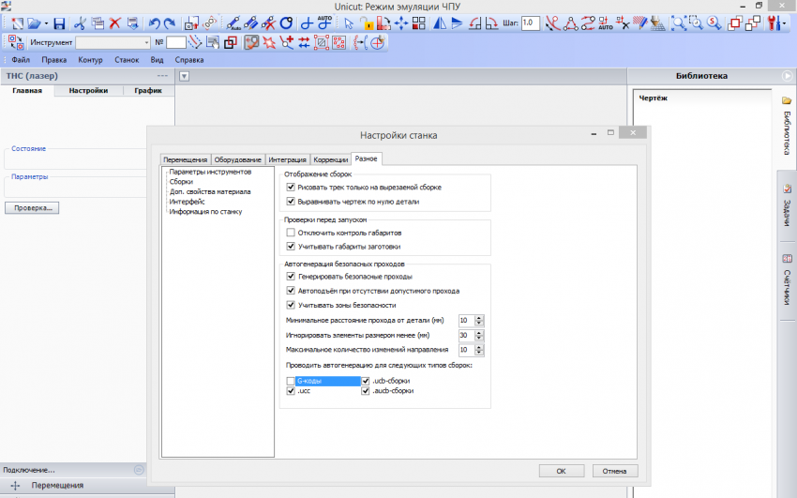Viewport: 797px width, 498px height.
Task: Open the dropdown arrow next to Open folder
Action: [44, 23]
